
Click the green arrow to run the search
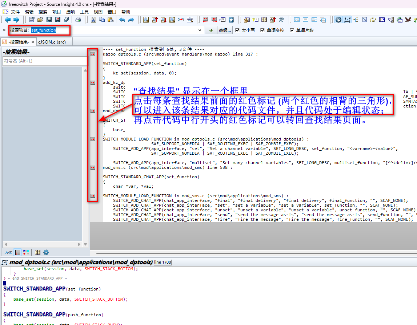211,30
